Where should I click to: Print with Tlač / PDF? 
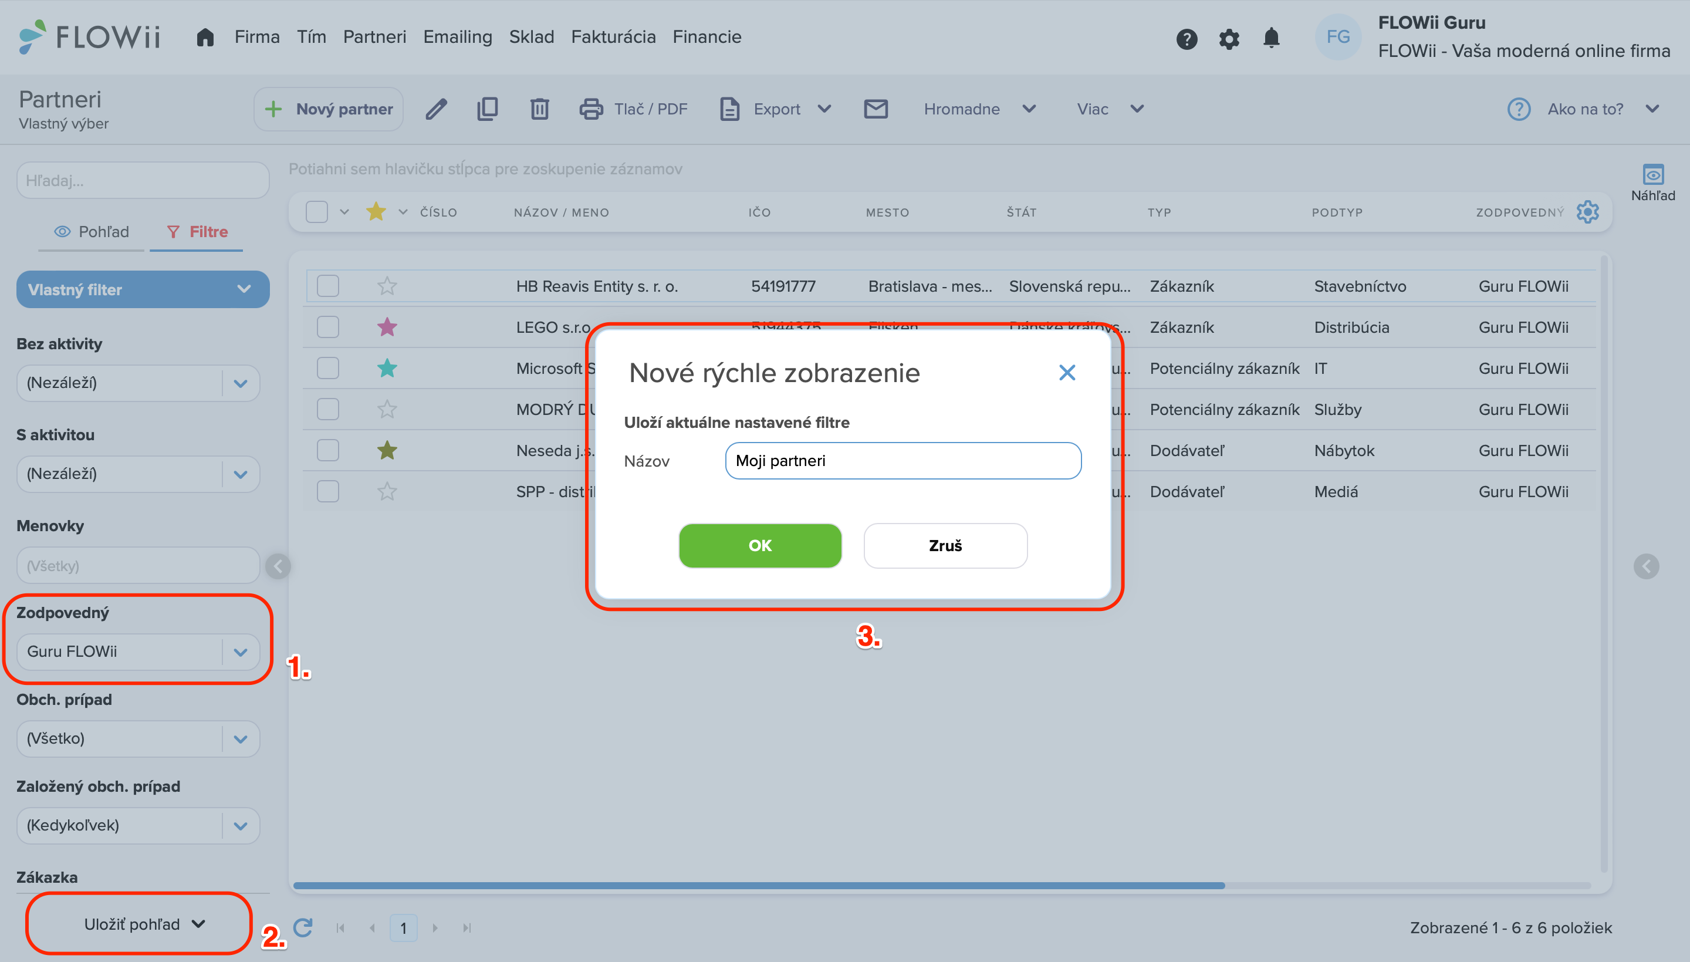click(x=633, y=109)
